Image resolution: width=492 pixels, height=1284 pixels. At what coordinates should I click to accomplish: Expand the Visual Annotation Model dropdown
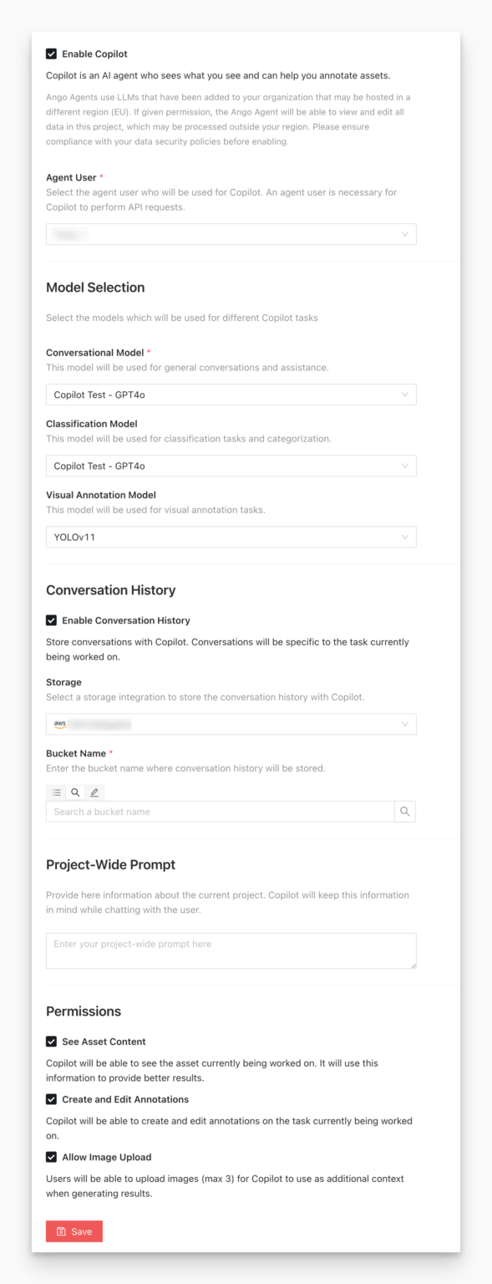point(231,537)
